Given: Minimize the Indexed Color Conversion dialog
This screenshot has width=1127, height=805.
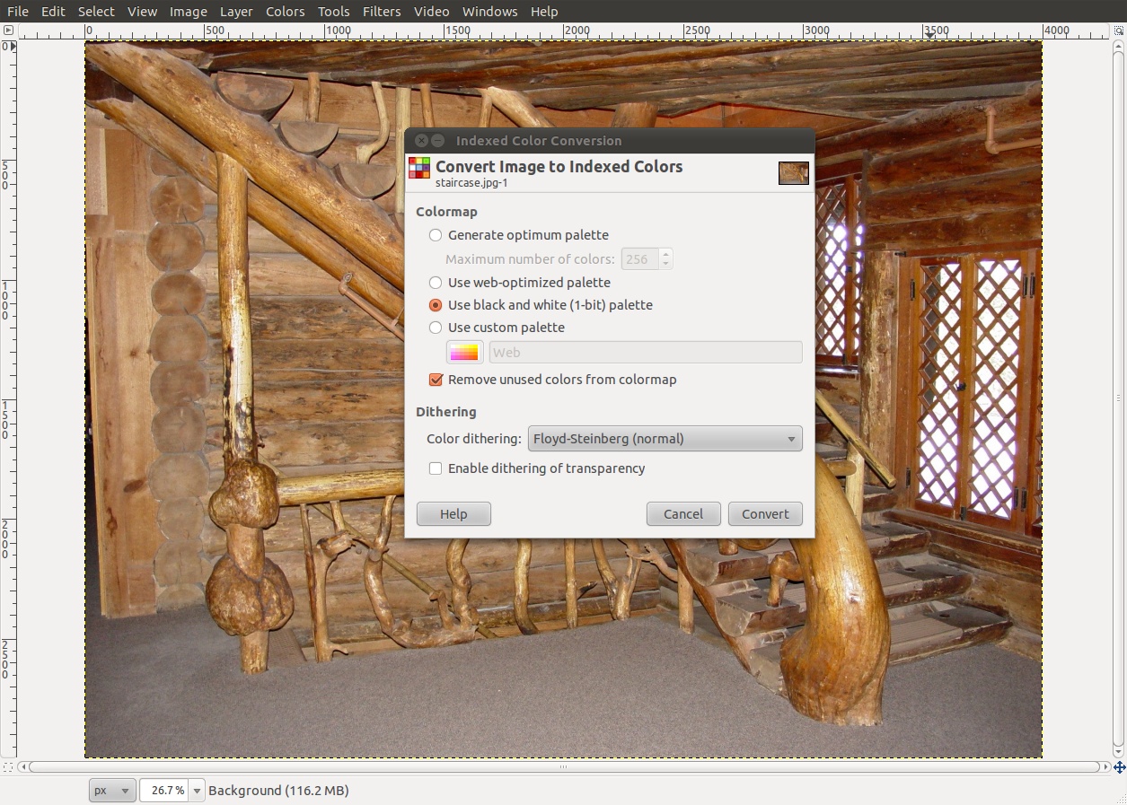Looking at the screenshot, I should (438, 141).
